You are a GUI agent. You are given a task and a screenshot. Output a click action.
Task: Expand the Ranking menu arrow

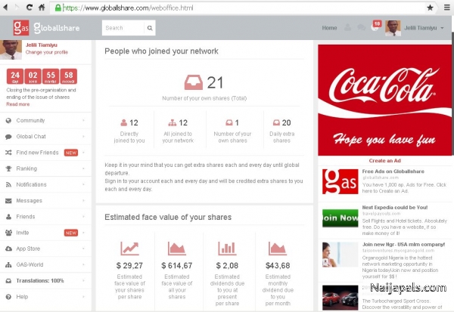coord(84,168)
